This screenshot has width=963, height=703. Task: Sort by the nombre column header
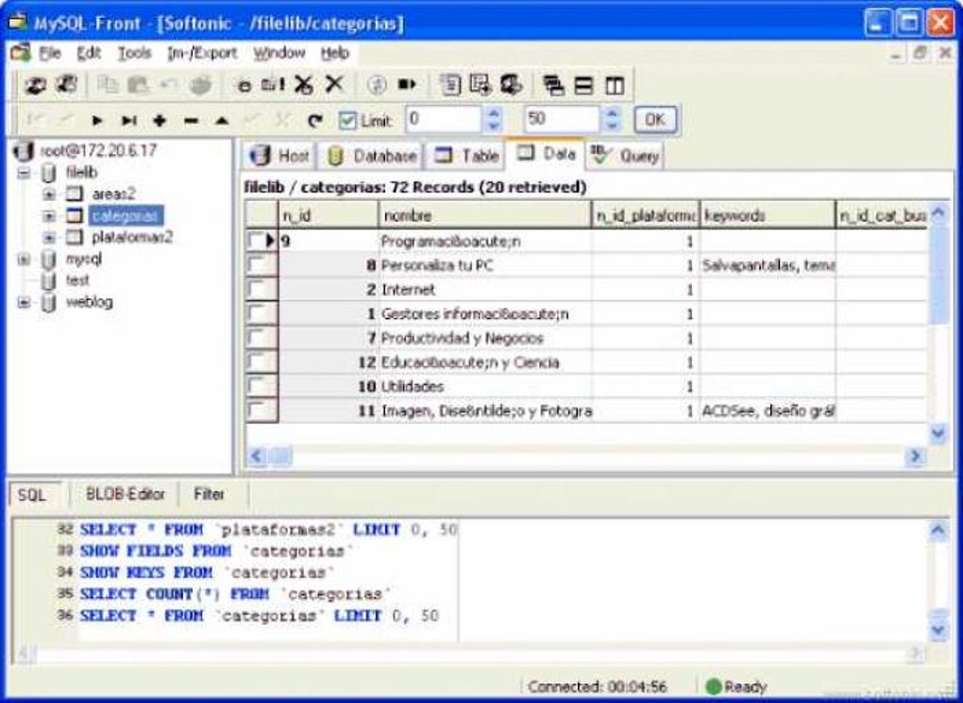(x=484, y=215)
